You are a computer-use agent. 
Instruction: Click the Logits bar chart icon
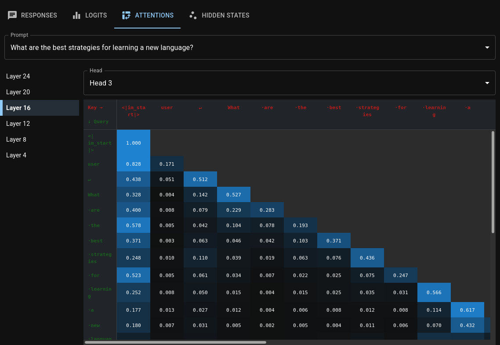pos(76,15)
